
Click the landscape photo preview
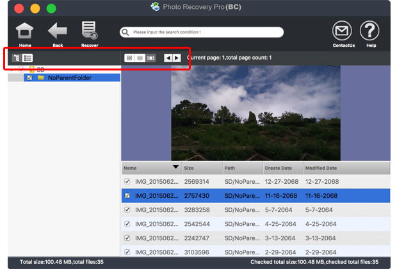255,113
